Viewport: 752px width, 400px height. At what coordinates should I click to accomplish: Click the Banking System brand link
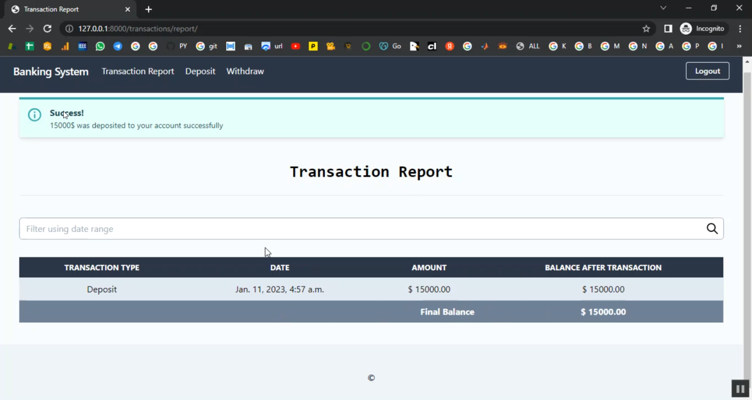[x=51, y=72]
